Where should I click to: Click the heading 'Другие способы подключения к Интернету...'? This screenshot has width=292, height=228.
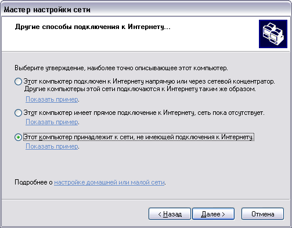click(93, 27)
